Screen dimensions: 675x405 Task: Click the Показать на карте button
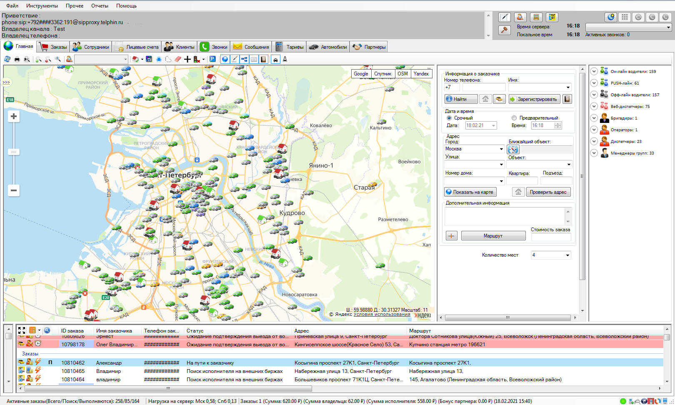point(470,192)
